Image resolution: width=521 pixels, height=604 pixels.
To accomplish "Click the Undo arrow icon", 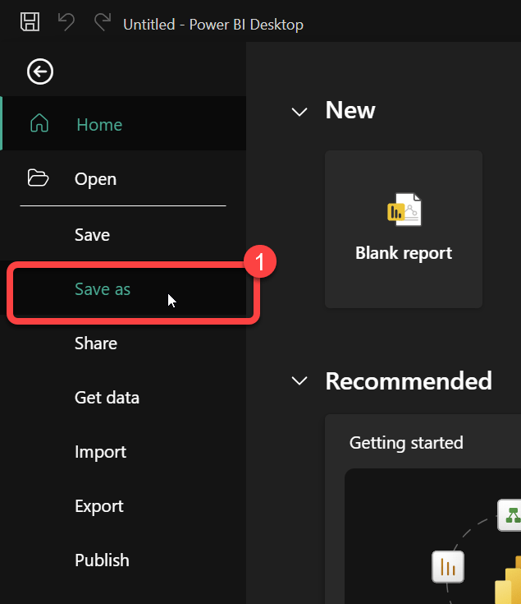I will [x=66, y=21].
